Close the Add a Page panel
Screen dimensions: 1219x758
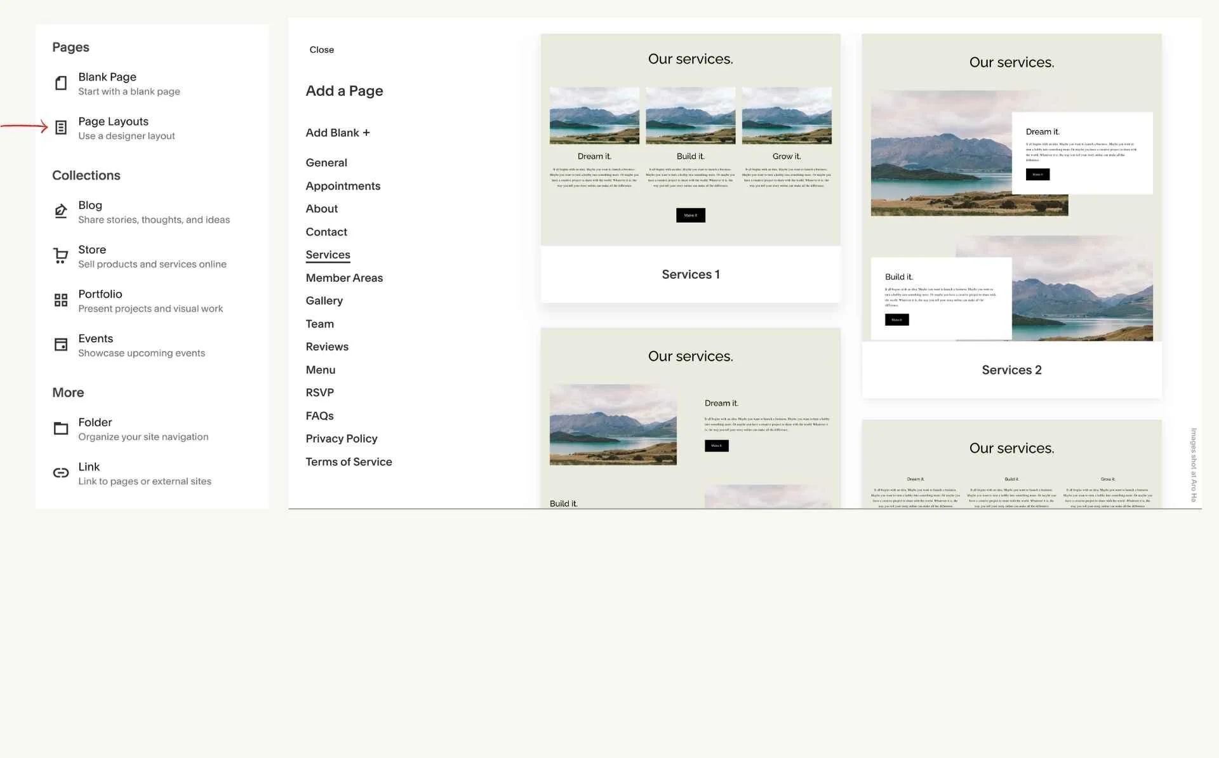pyautogui.click(x=321, y=50)
